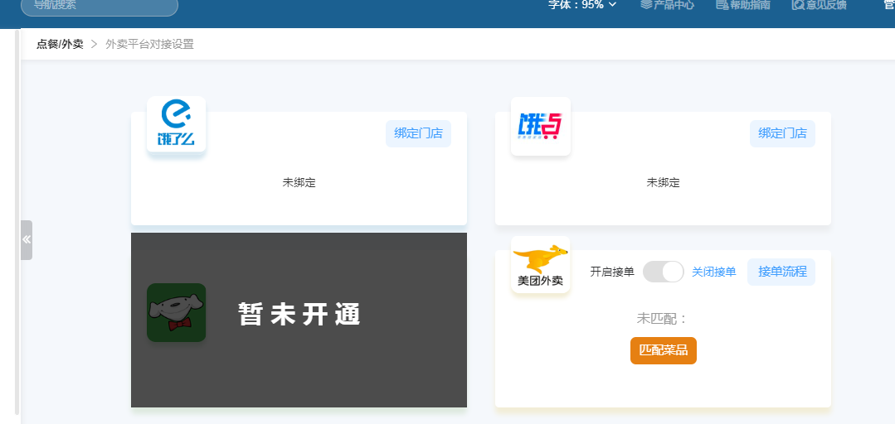The height and width of the screenshot is (424, 895).
Task: Click the 意见反馈 feedback icon
Action: click(x=798, y=4)
